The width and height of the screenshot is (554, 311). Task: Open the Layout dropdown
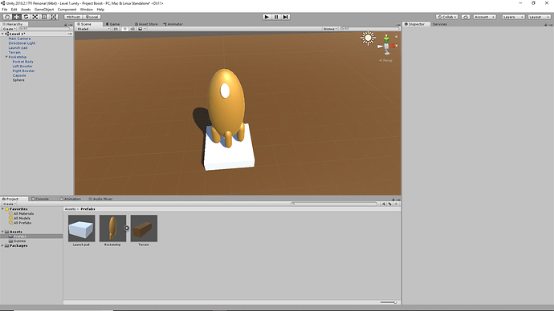540,17
